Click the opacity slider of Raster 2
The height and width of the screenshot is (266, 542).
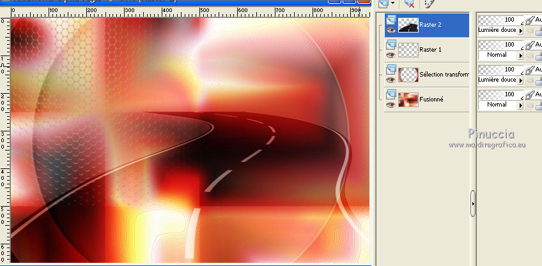click(x=501, y=20)
